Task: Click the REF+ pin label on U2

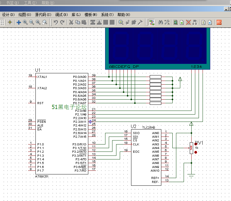Action: pos(155,178)
